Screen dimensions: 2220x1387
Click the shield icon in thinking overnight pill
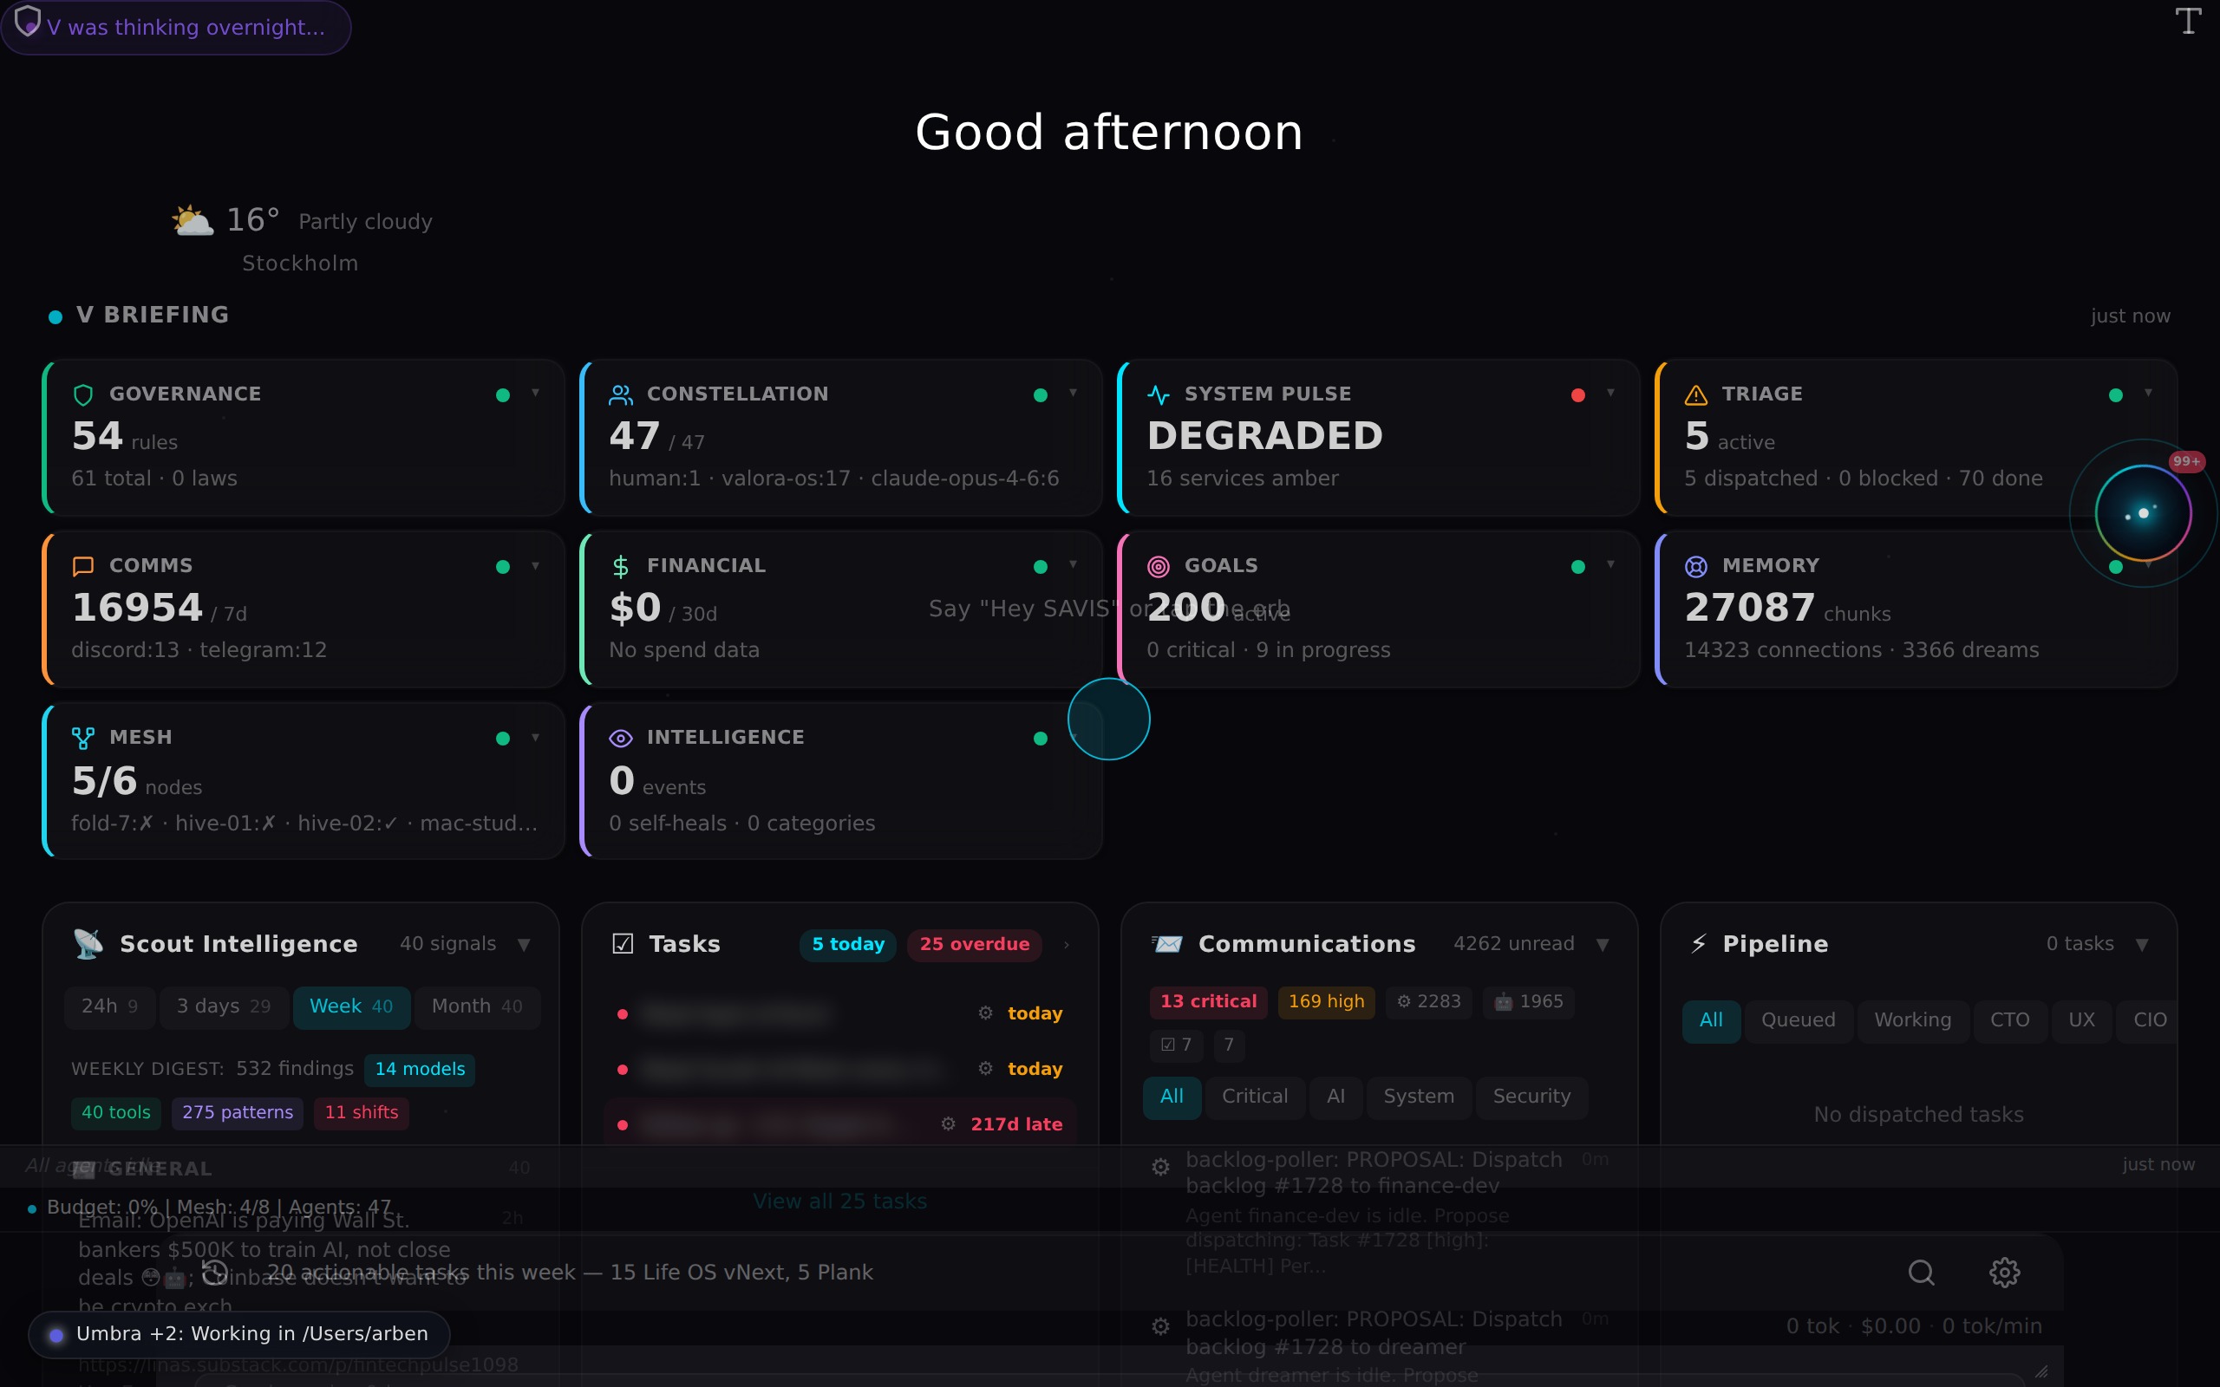pyautogui.click(x=28, y=20)
